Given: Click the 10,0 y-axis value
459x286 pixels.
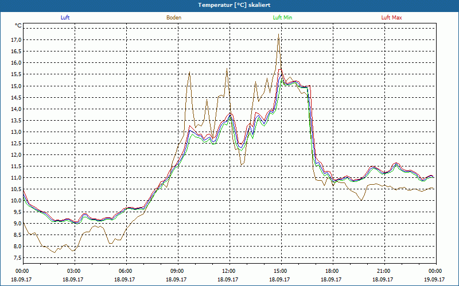Looking at the screenshot, I should [16, 201].
